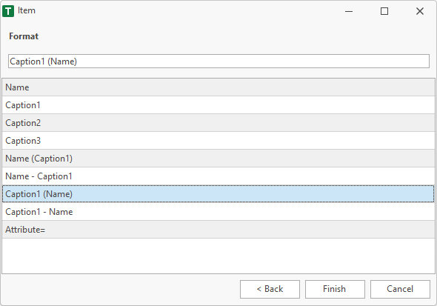This screenshot has height=306, width=437.
Task: Click into the Format text field
Action: tap(218, 61)
